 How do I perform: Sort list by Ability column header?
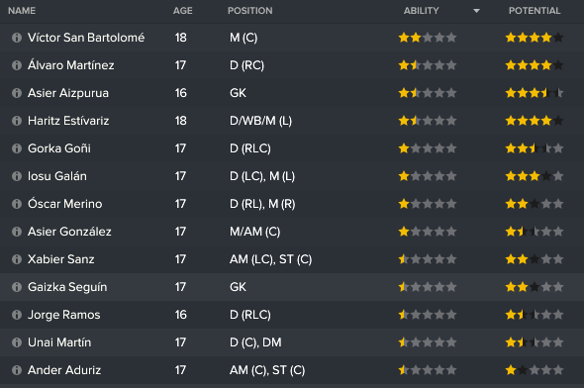[422, 11]
